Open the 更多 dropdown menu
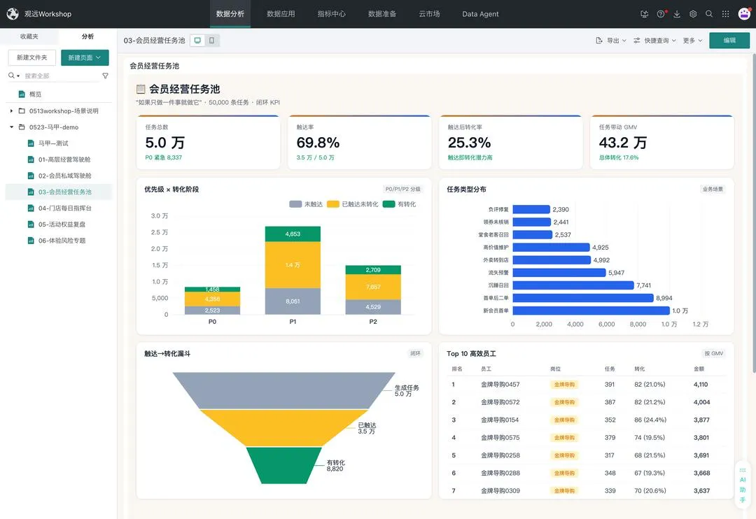The height and width of the screenshot is (519, 756). (x=692, y=41)
